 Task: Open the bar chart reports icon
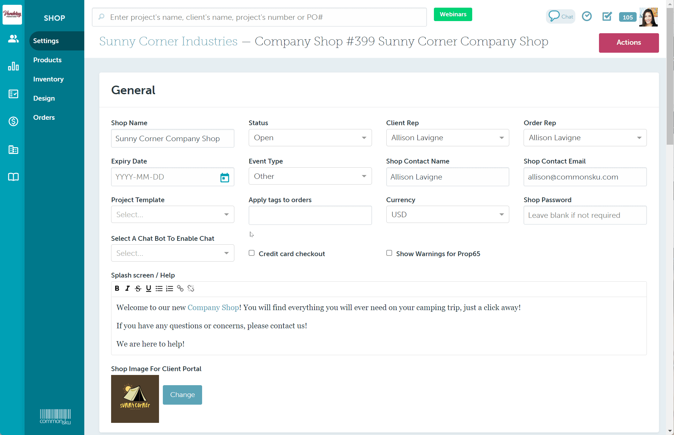13,66
